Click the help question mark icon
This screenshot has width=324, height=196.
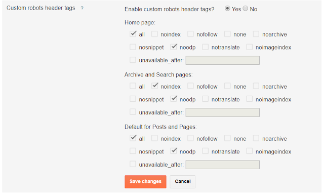(x=82, y=8)
